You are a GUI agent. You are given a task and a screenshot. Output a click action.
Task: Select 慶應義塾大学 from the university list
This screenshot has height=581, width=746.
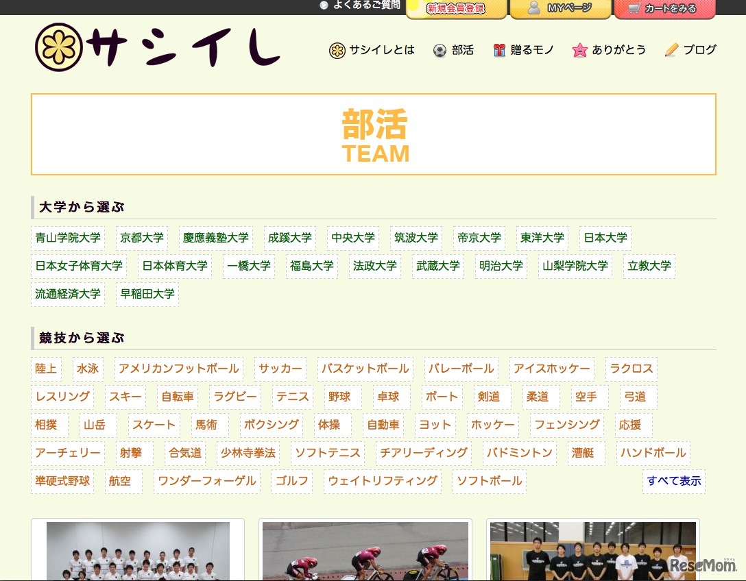pyautogui.click(x=215, y=238)
